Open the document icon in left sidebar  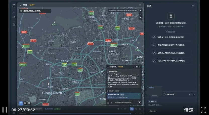(14, 24)
